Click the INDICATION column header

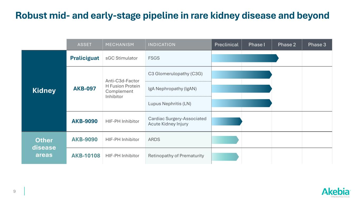pos(162,45)
